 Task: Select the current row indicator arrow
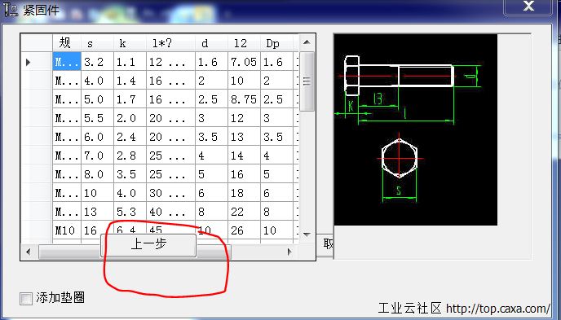click(x=29, y=62)
